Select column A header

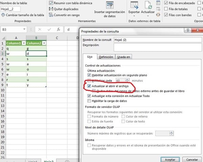(x=16, y=38)
